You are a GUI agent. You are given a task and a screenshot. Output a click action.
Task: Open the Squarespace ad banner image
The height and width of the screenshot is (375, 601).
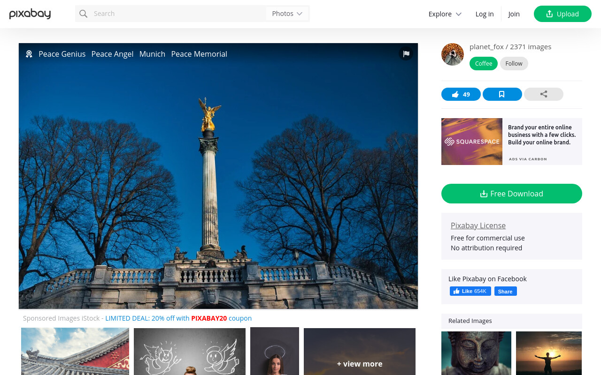(472, 142)
